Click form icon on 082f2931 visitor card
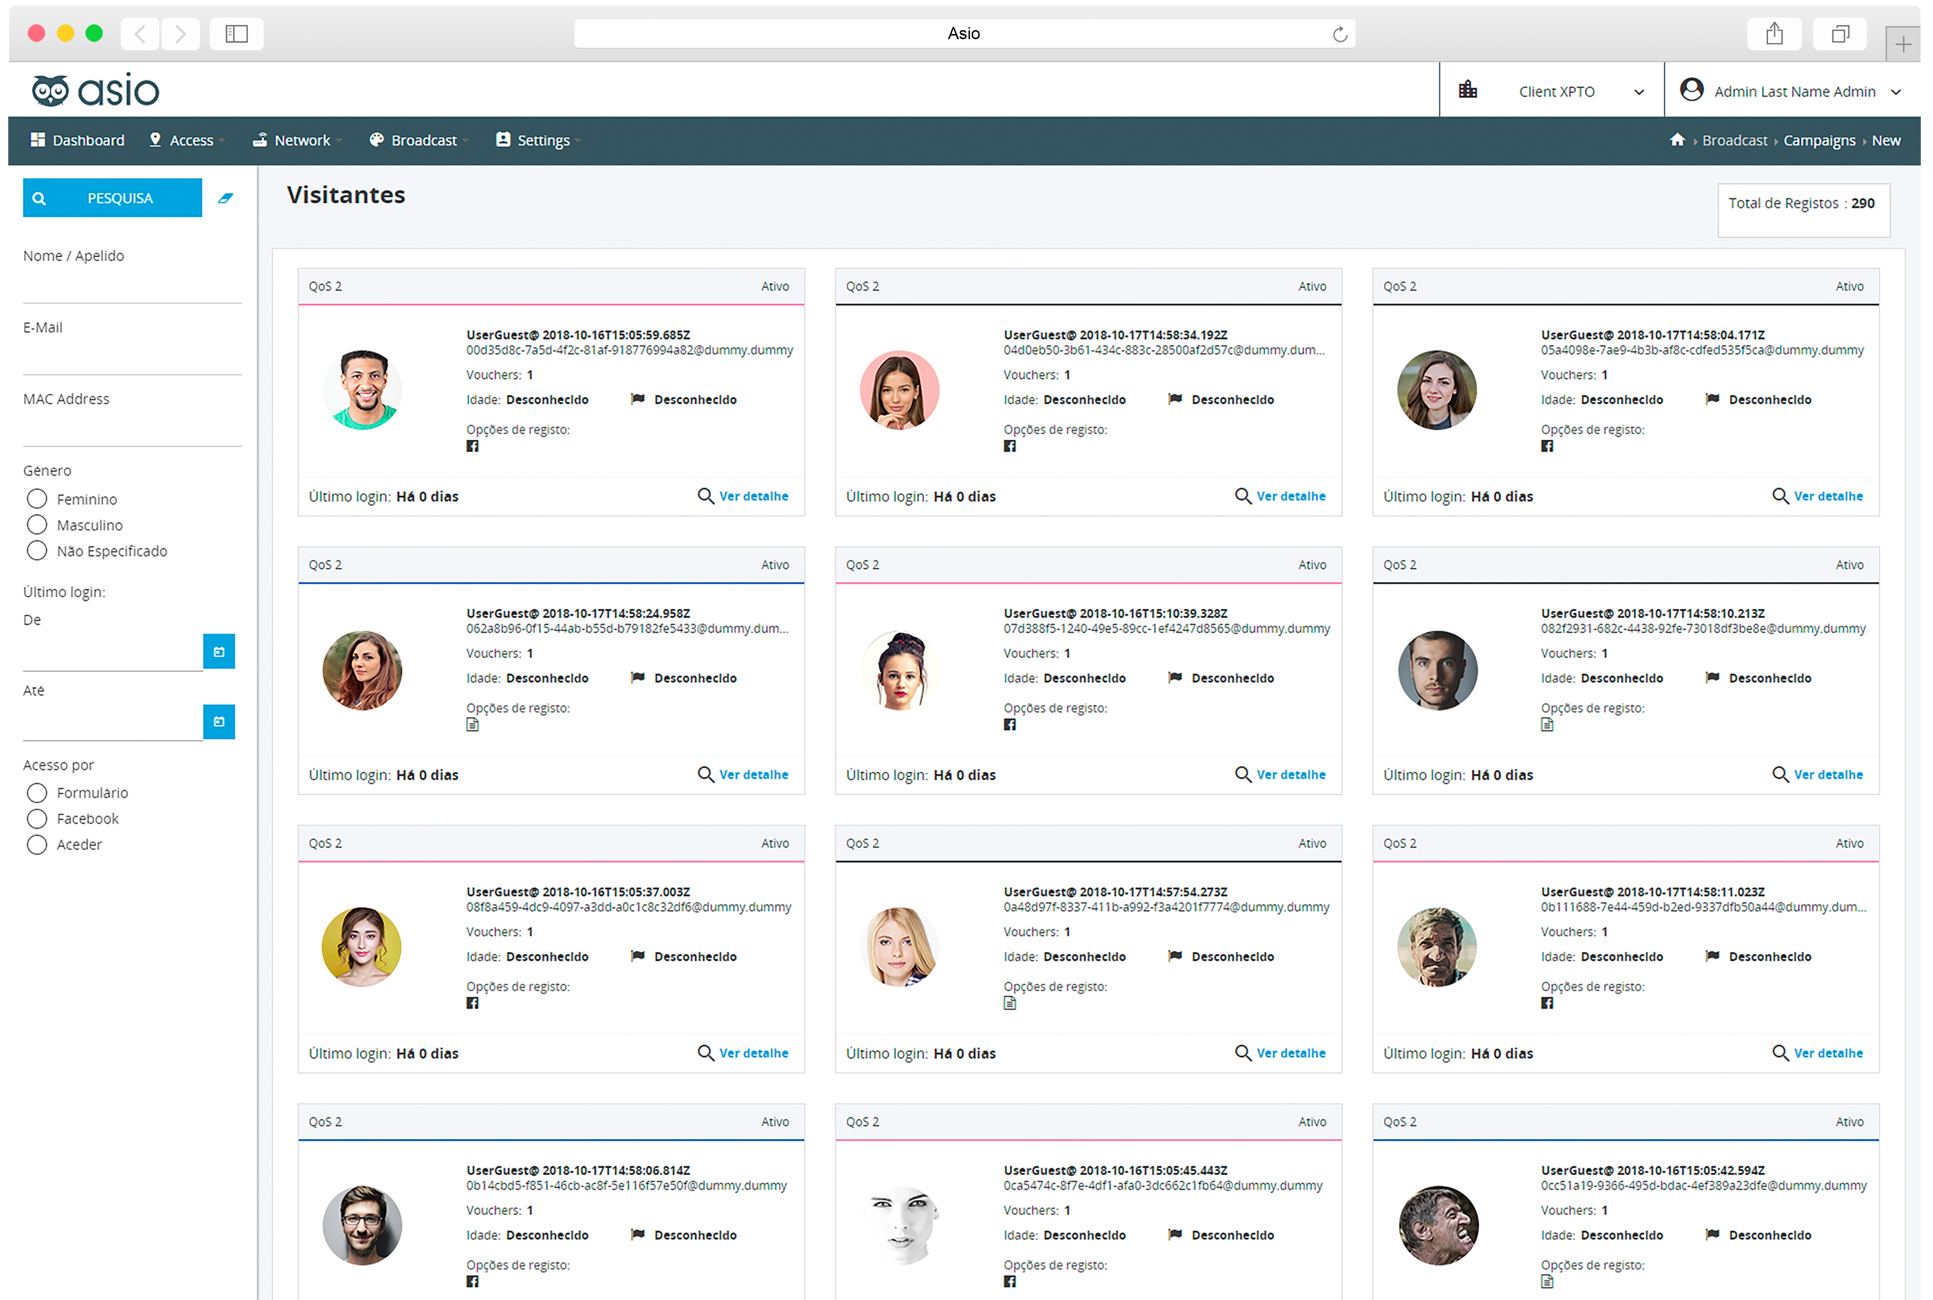Screen dimensions: 1933x1300 click(x=1547, y=725)
